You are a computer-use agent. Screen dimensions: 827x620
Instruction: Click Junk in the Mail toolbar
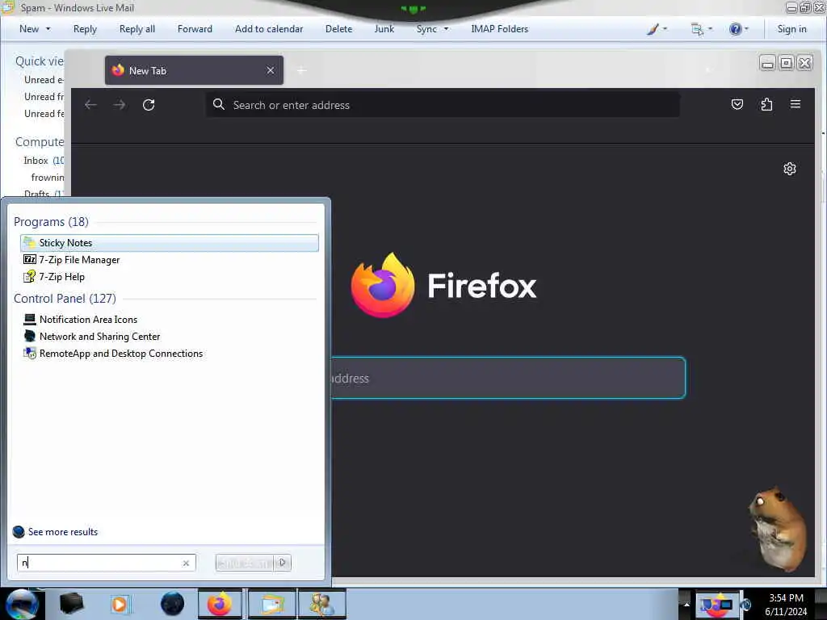[384, 29]
